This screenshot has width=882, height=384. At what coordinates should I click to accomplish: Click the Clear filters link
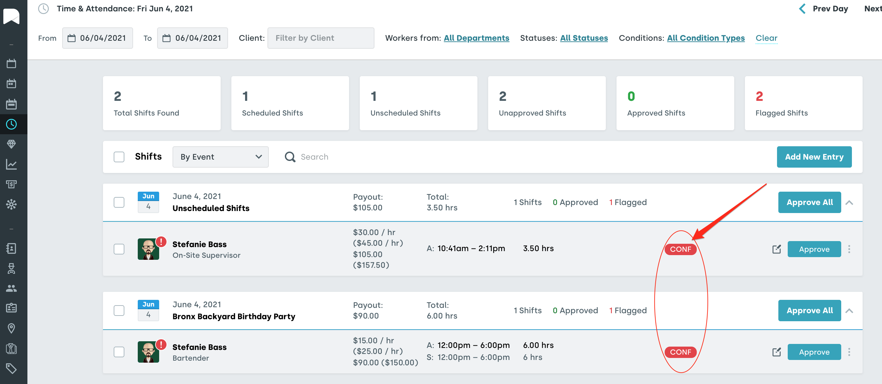coord(766,38)
